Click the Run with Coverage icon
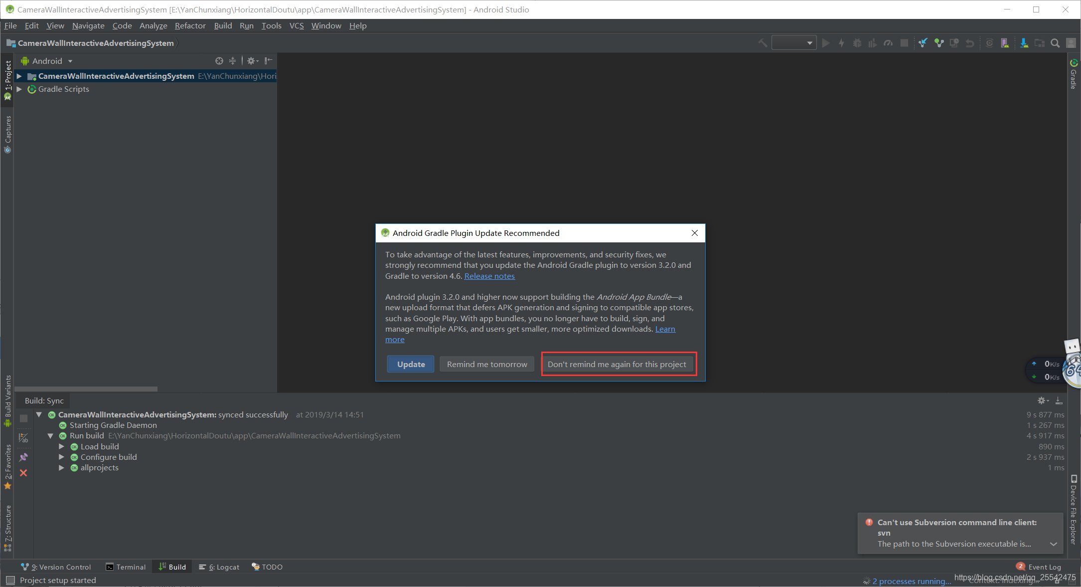 (872, 43)
